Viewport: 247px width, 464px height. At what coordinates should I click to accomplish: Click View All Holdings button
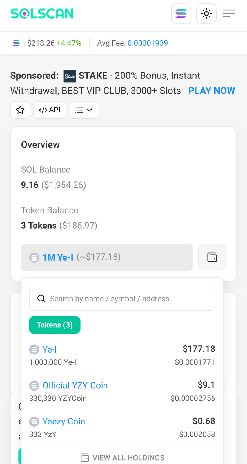[x=123, y=458]
